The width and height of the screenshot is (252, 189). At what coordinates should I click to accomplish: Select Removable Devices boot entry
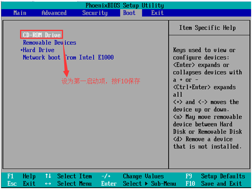click(50, 43)
